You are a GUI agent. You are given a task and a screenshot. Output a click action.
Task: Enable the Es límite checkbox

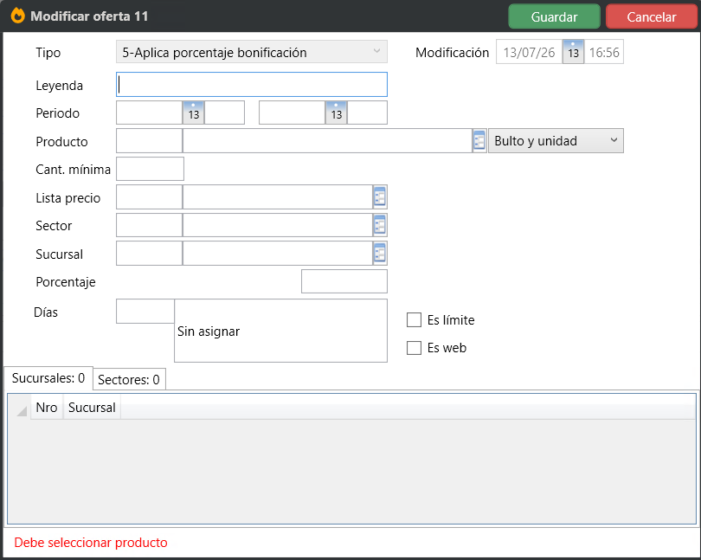(414, 319)
